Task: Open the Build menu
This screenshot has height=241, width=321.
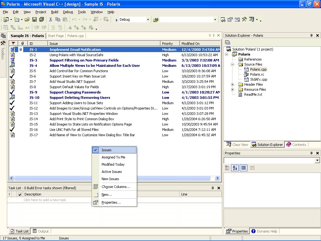Action: point(55,12)
